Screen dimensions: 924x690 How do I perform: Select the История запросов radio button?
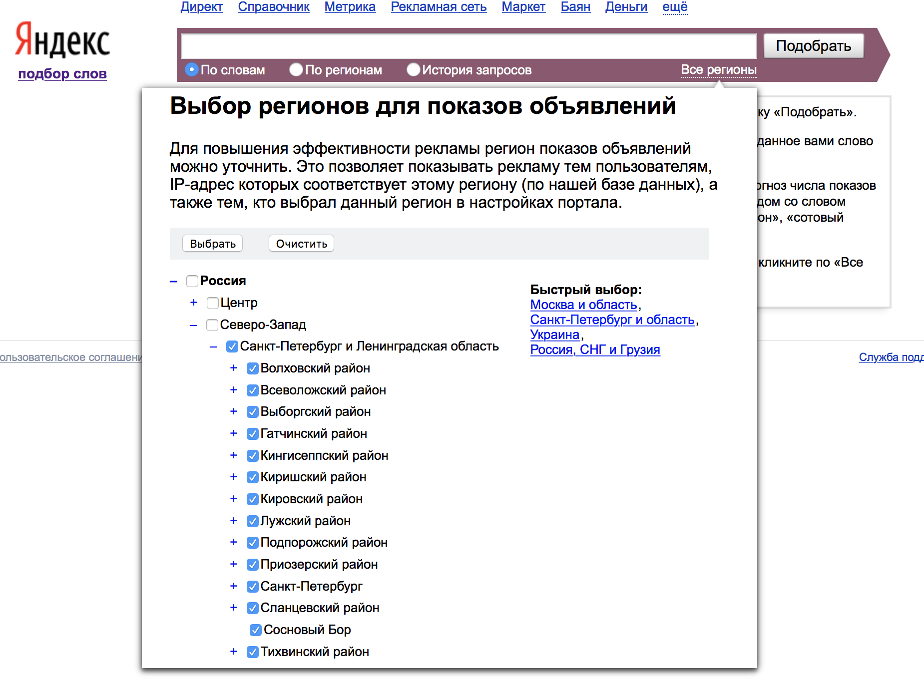pyautogui.click(x=413, y=70)
